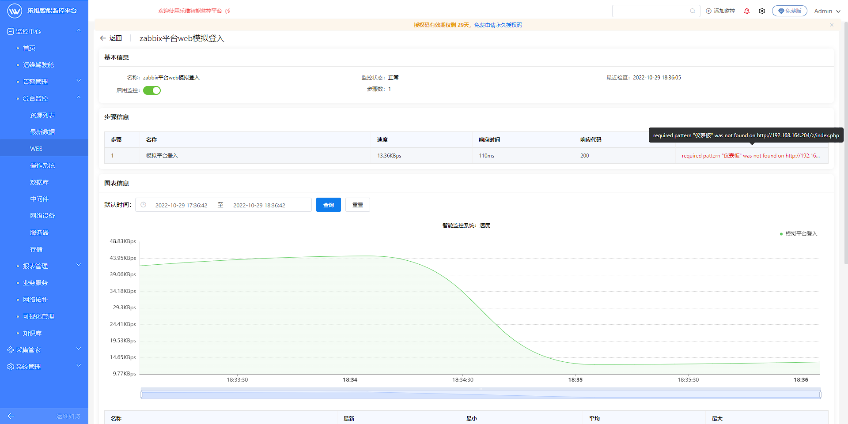
Task: Click the 速度 column header
Action: 382,140
